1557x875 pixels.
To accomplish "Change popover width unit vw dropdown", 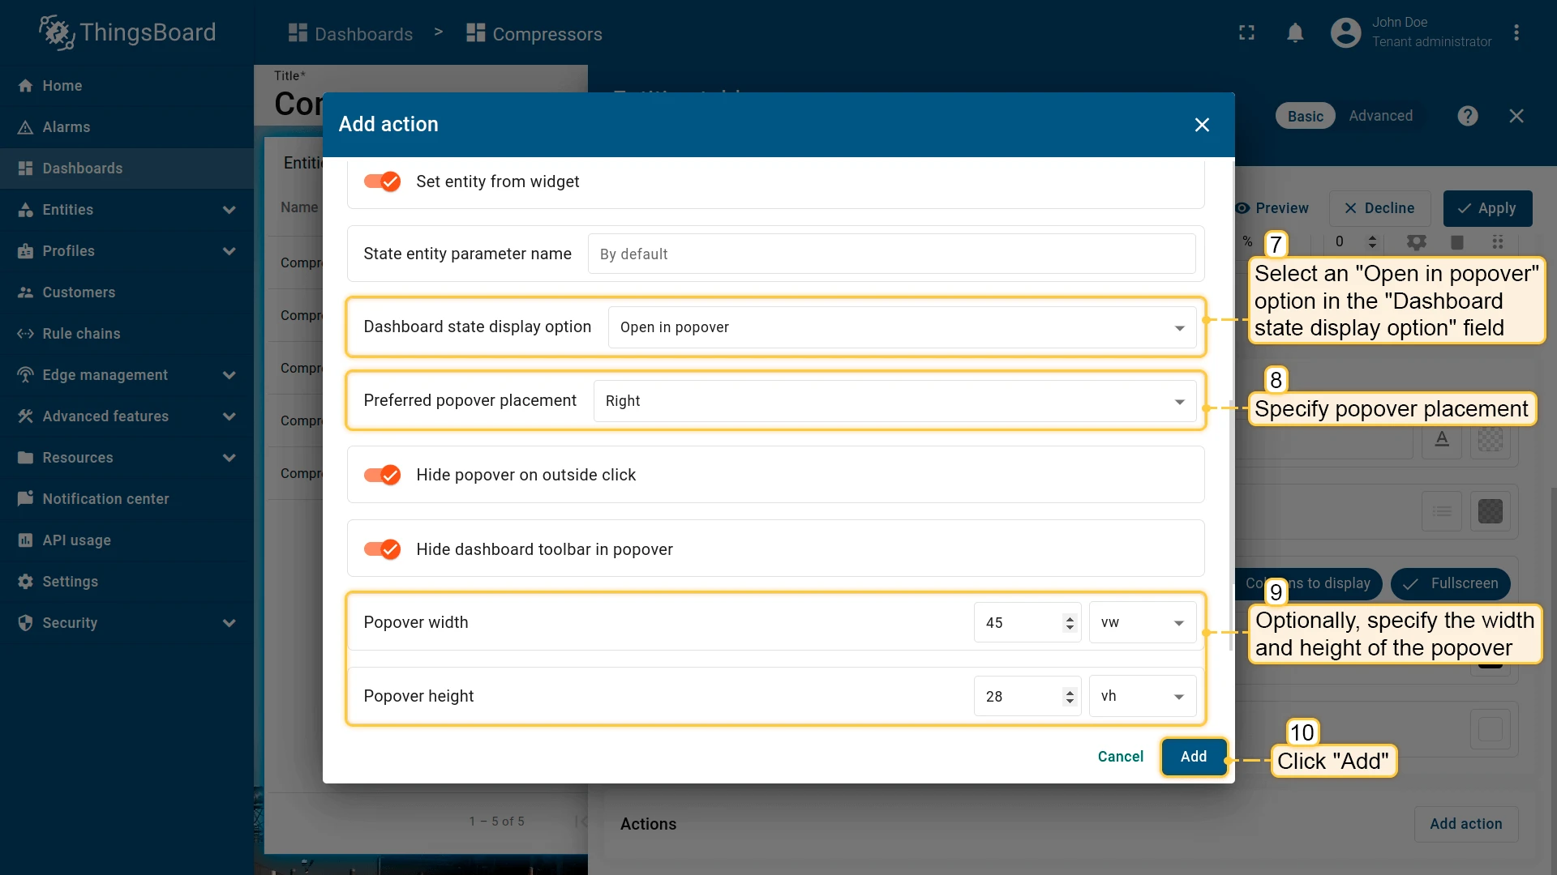I will [x=1142, y=622].
